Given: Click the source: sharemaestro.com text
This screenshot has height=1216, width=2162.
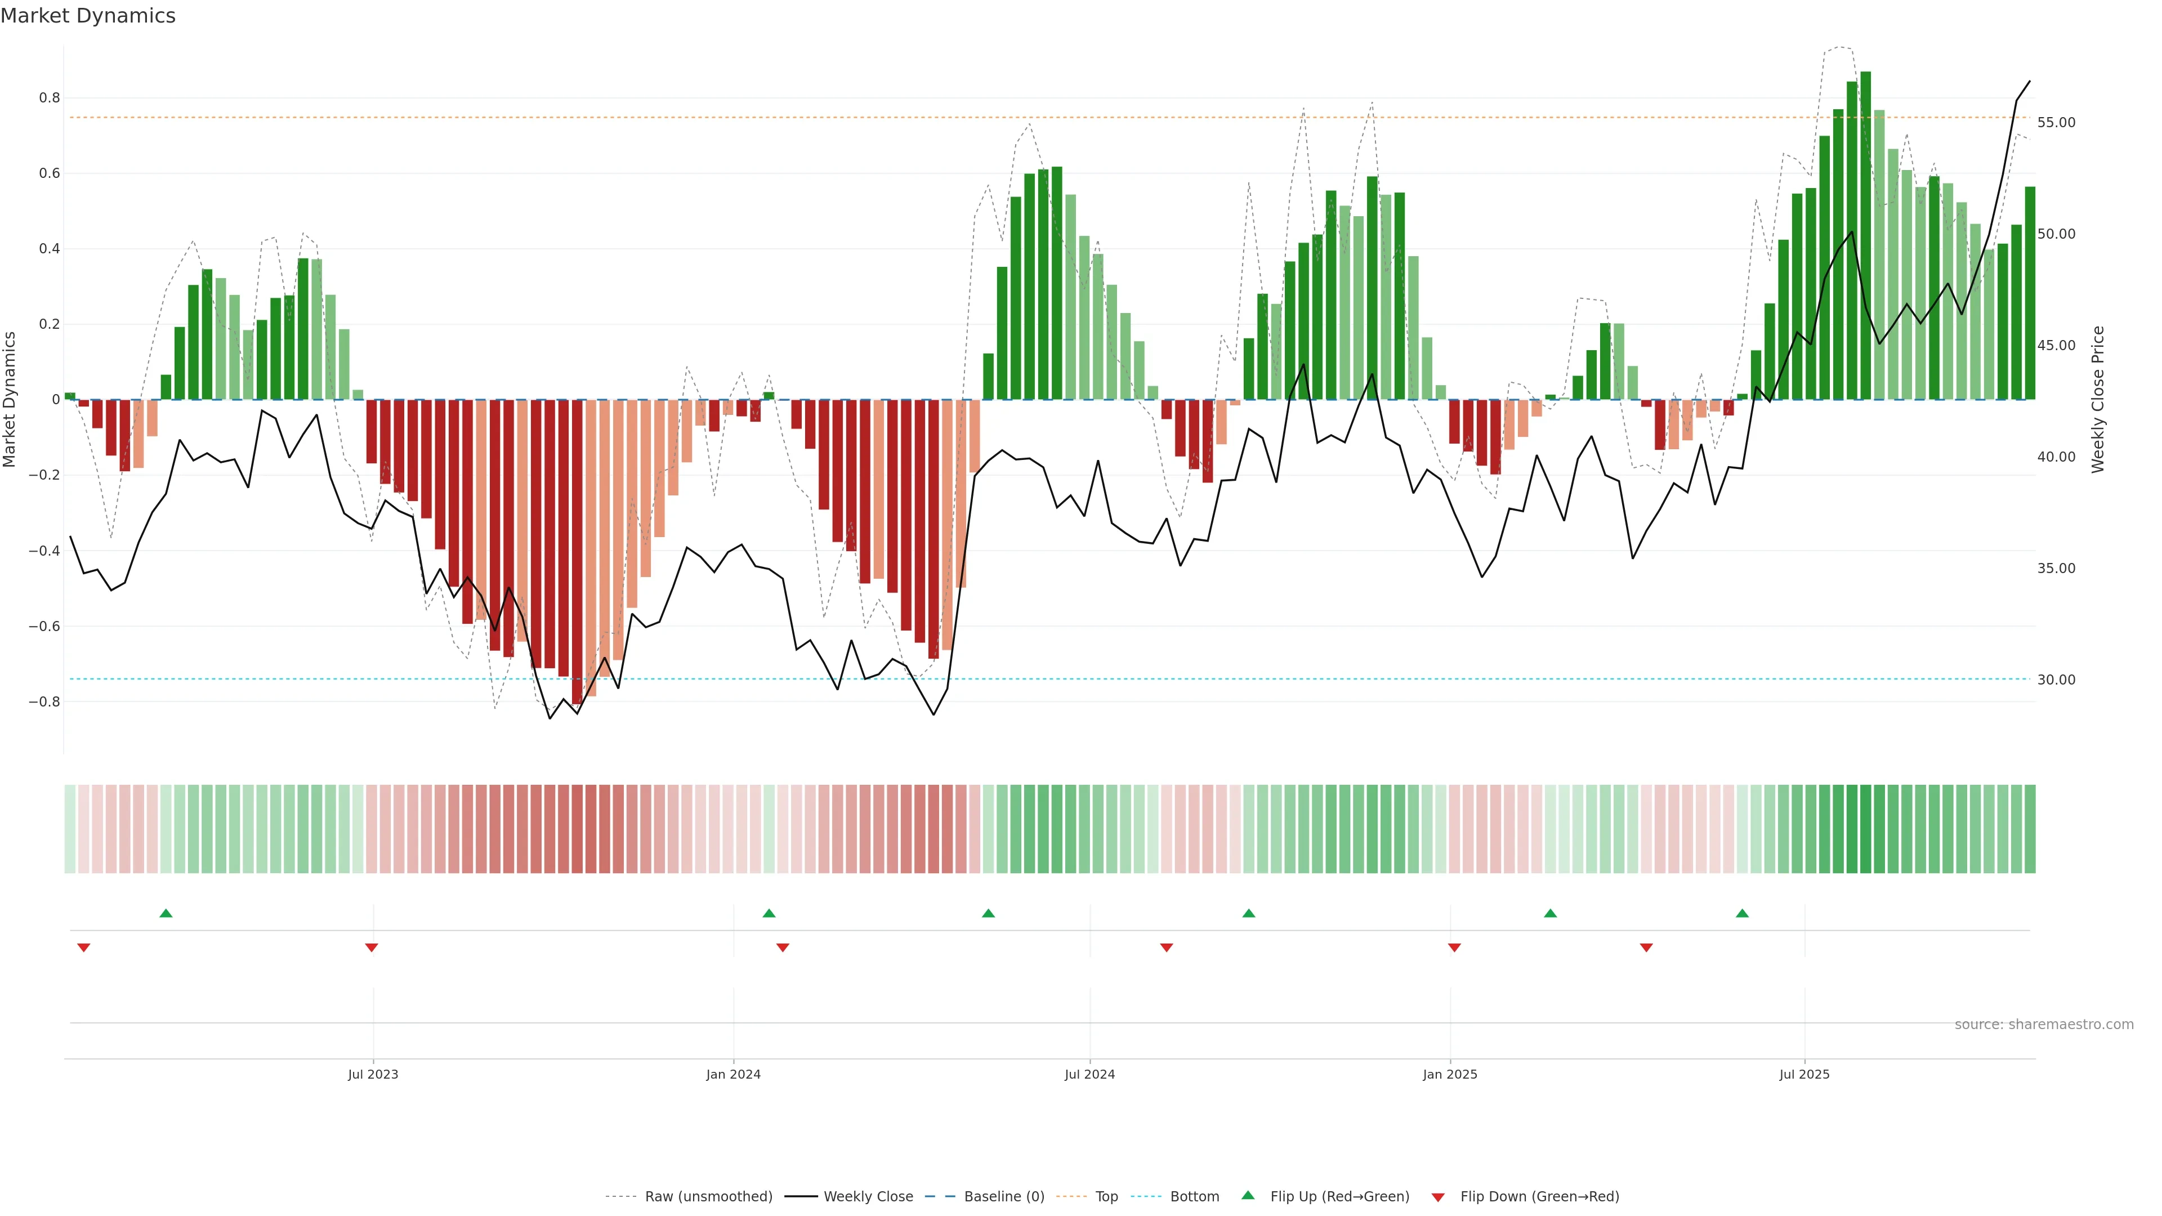Looking at the screenshot, I should (2044, 1025).
